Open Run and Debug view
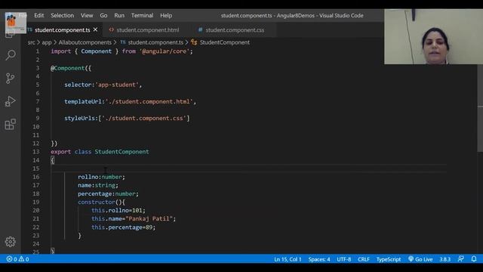Image resolution: width=483 pixels, height=272 pixels. 10,101
